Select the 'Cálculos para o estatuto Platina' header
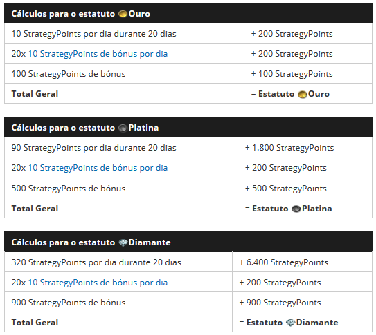 click(188, 127)
